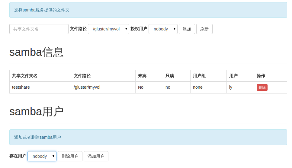Click the red 删除 button for testshare
The width and height of the screenshot is (292, 168).
(262, 87)
